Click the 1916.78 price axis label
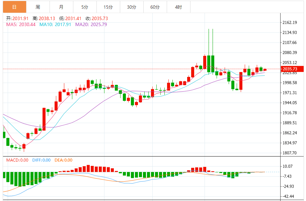 pos(290,113)
